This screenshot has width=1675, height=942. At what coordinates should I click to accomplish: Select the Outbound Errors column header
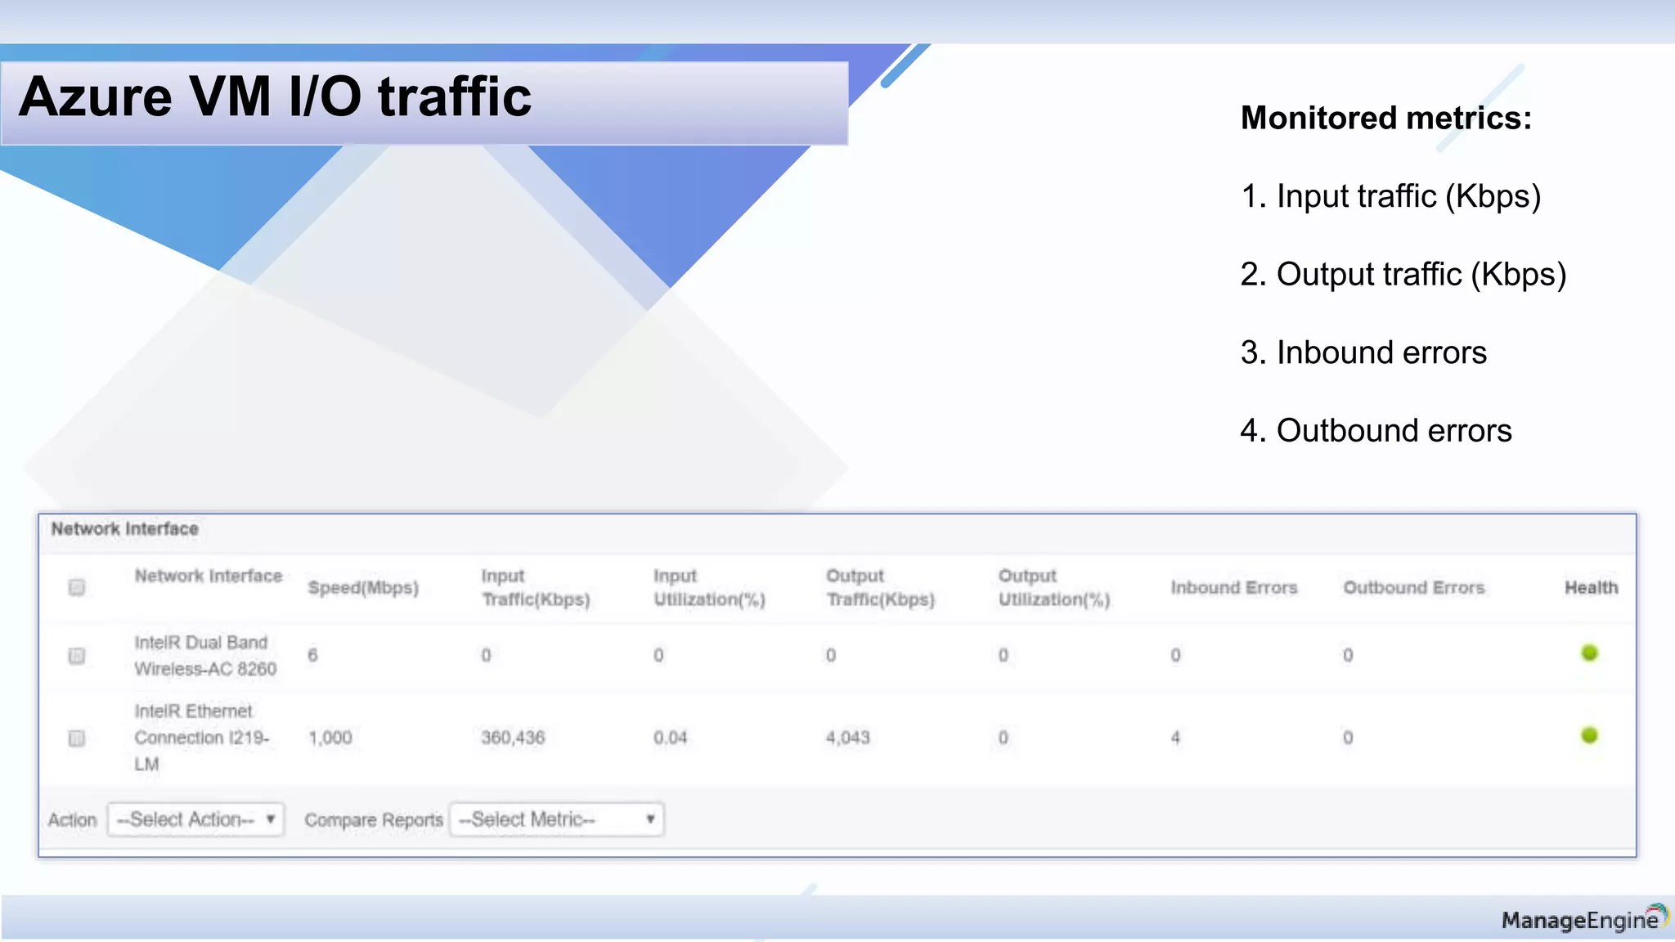click(x=1414, y=588)
